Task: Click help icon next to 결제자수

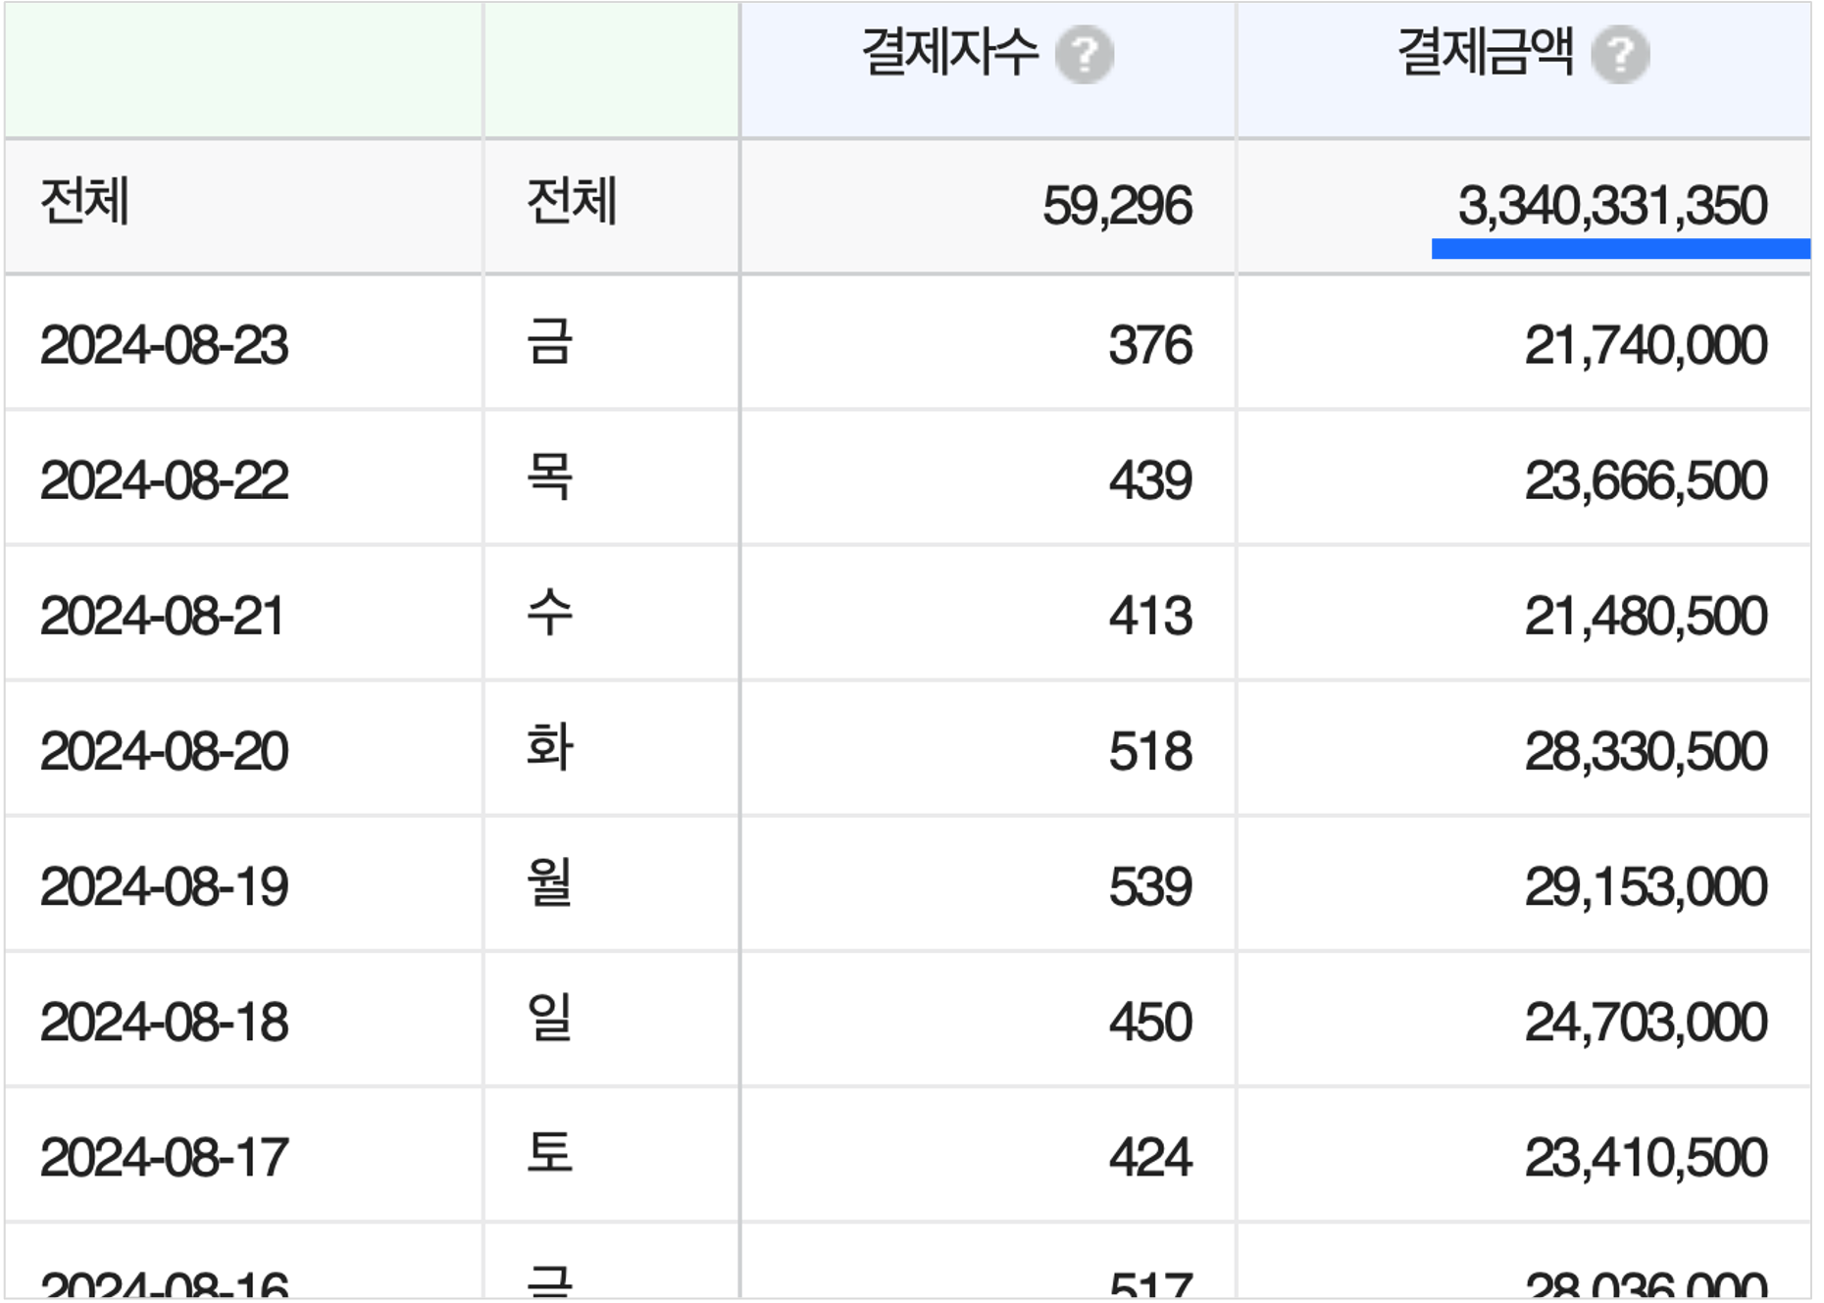Action: coord(1084,55)
